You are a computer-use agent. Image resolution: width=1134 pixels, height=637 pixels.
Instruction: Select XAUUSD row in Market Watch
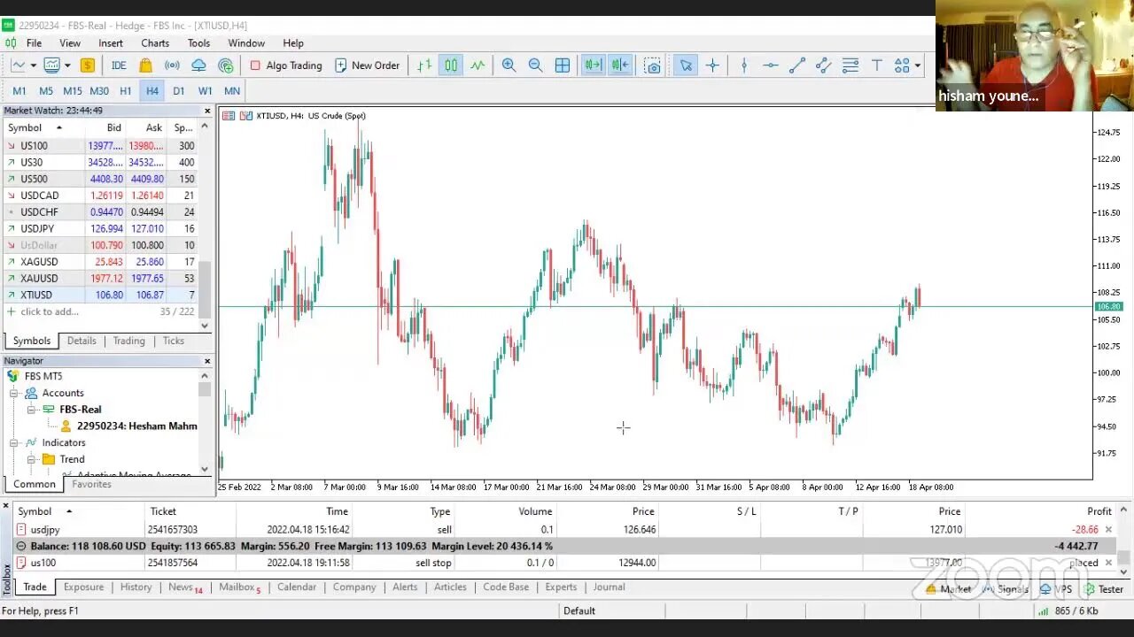tap(100, 279)
